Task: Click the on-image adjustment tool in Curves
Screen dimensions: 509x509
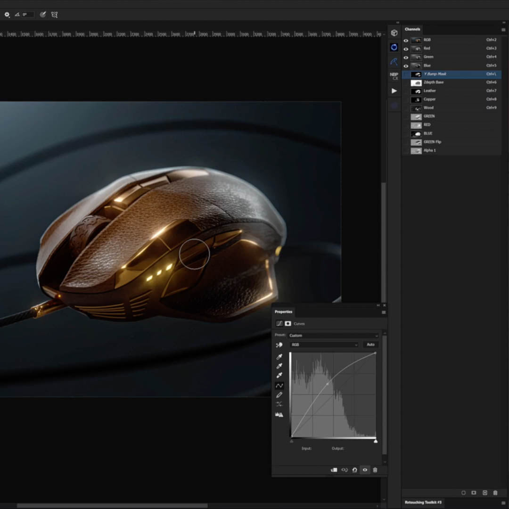Action: (279, 345)
